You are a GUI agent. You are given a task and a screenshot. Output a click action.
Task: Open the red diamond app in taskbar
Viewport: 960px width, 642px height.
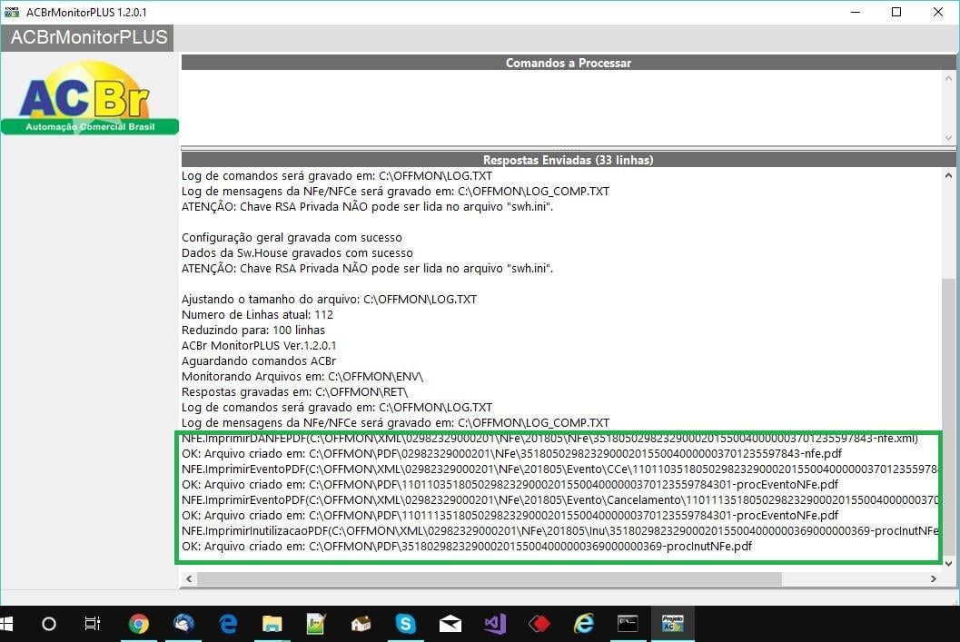click(539, 624)
